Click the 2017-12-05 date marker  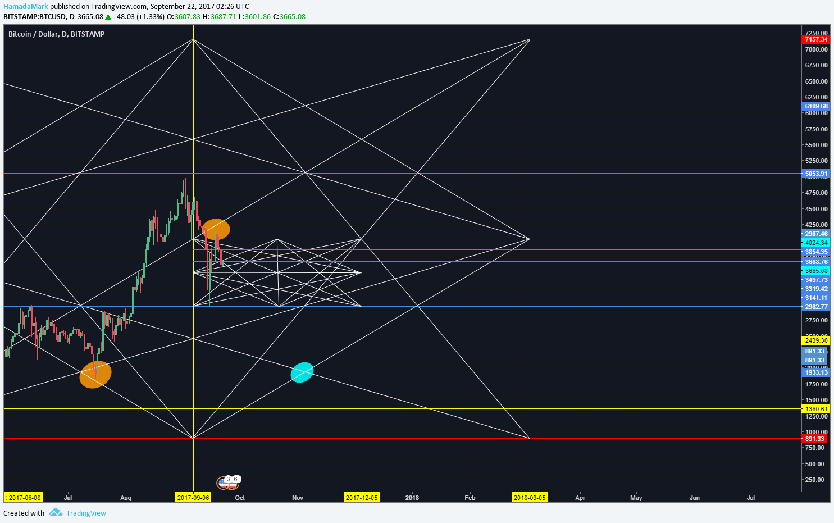click(x=362, y=498)
